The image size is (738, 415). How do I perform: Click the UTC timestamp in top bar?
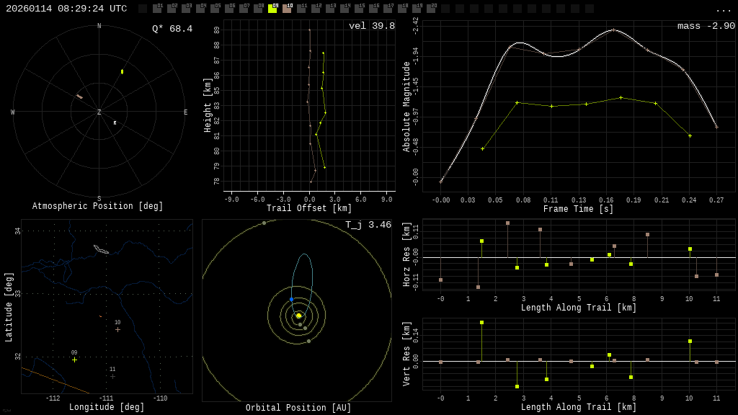point(66,9)
